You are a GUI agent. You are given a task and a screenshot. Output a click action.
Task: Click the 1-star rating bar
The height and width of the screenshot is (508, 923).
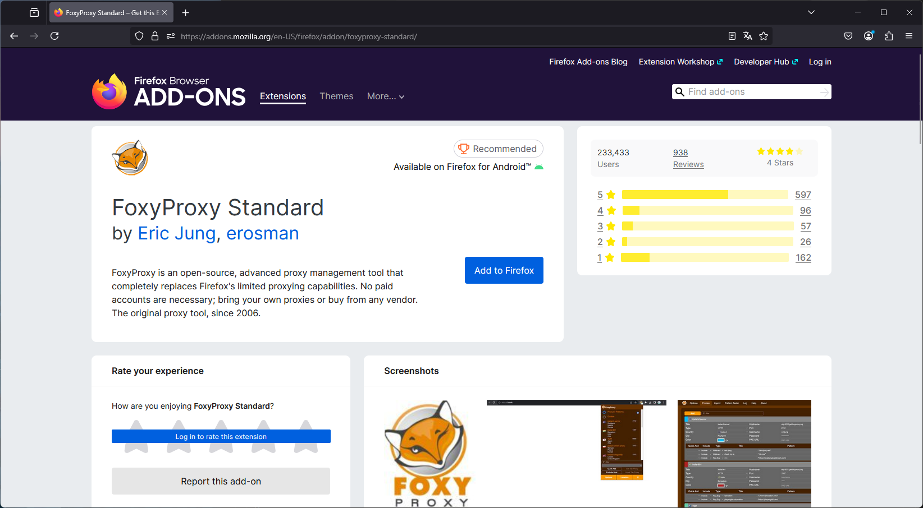[705, 257]
